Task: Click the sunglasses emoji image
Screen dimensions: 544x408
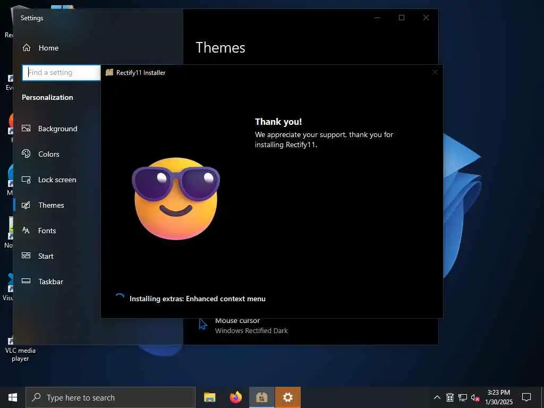Action: (x=176, y=199)
